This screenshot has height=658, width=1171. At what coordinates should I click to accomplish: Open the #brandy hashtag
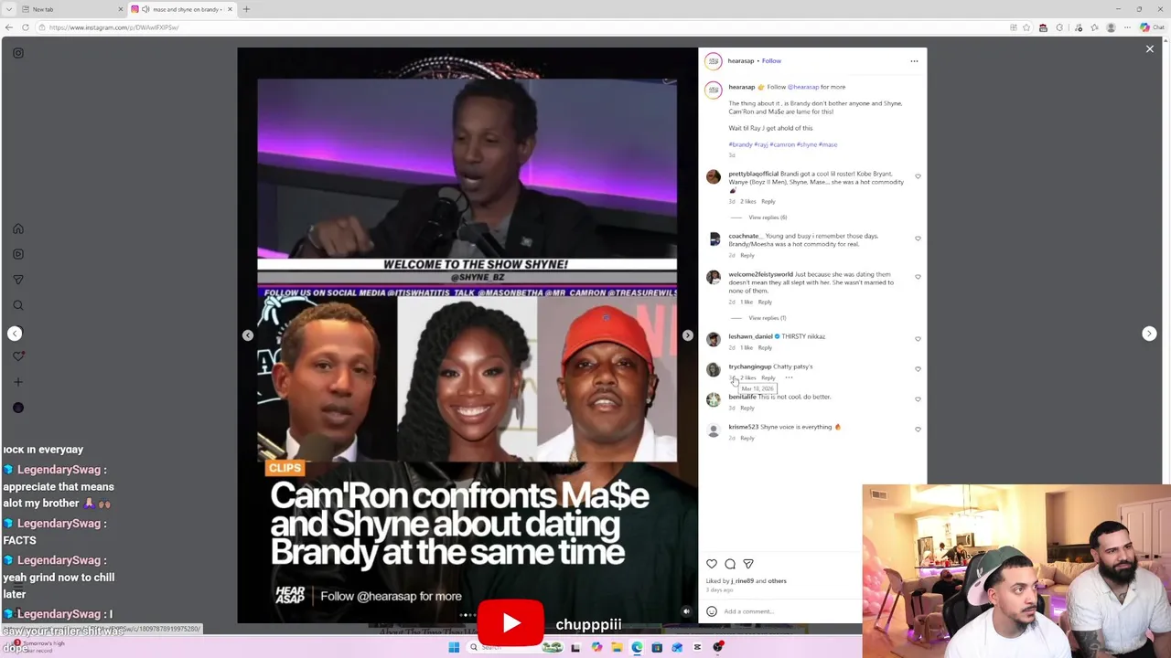tap(740, 144)
